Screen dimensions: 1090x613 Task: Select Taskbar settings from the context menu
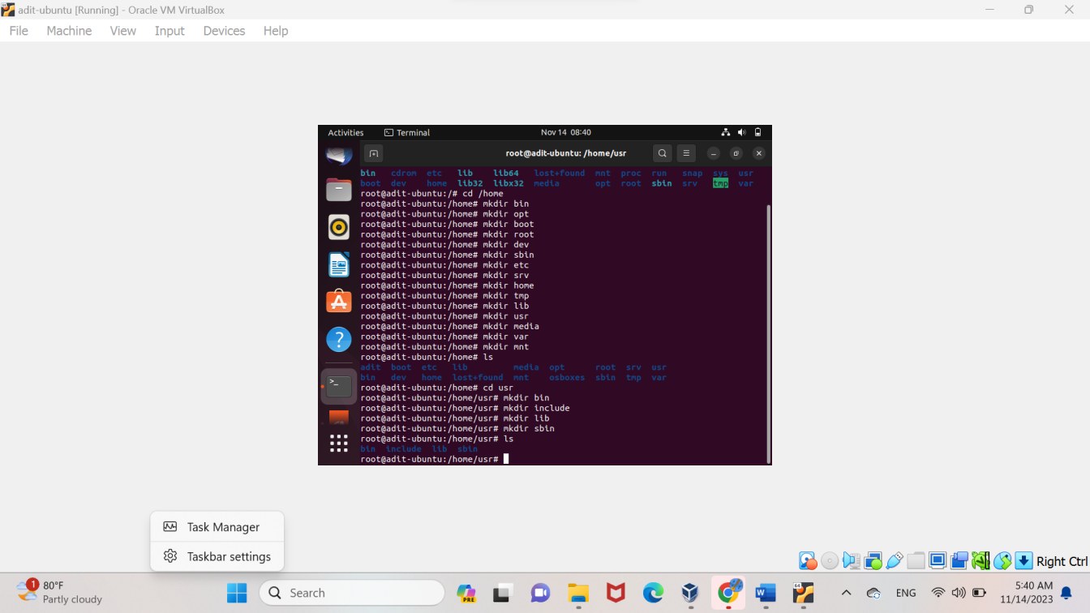click(217, 557)
